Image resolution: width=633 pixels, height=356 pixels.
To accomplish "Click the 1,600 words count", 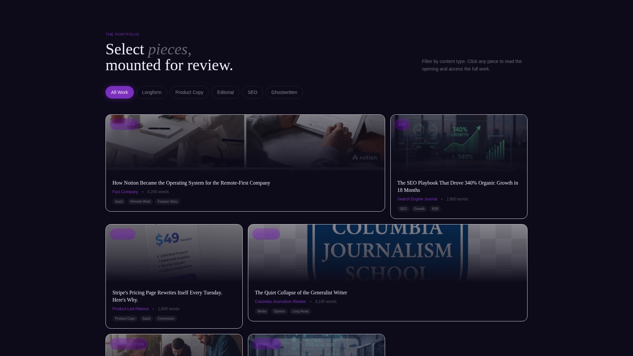I will pos(168,309).
